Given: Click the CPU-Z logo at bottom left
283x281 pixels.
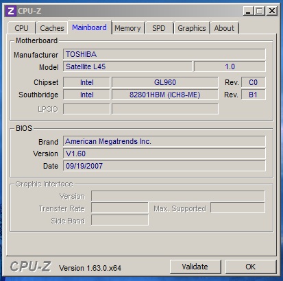Looking at the screenshot, I should (31, 267).
